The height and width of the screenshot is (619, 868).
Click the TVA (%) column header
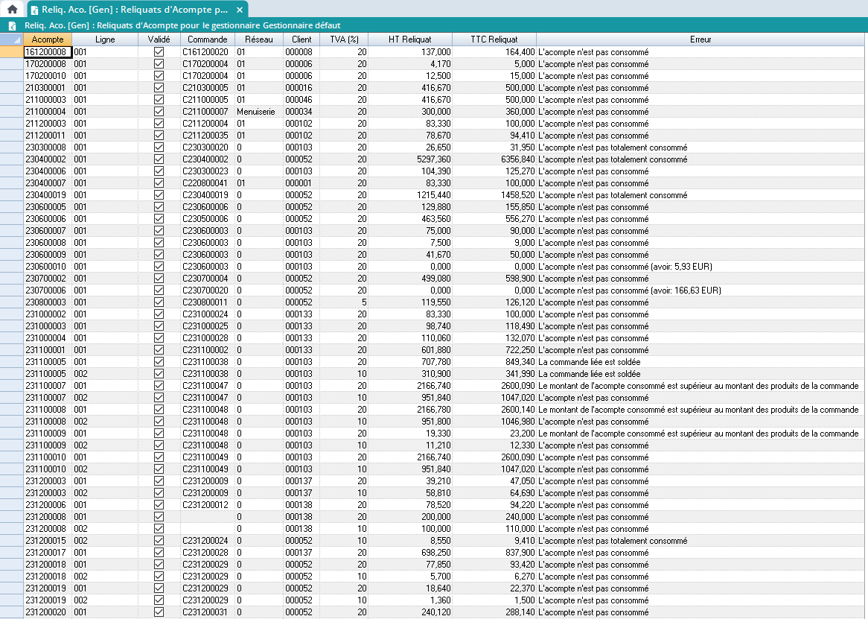(x=345, y=39)
